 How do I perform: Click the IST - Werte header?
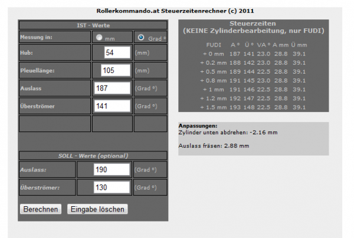click(93, 25)
